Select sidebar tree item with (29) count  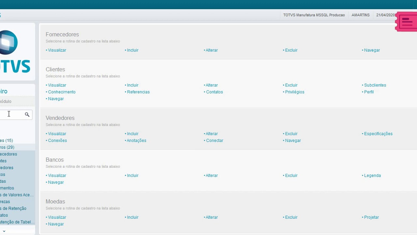[7, 148]
